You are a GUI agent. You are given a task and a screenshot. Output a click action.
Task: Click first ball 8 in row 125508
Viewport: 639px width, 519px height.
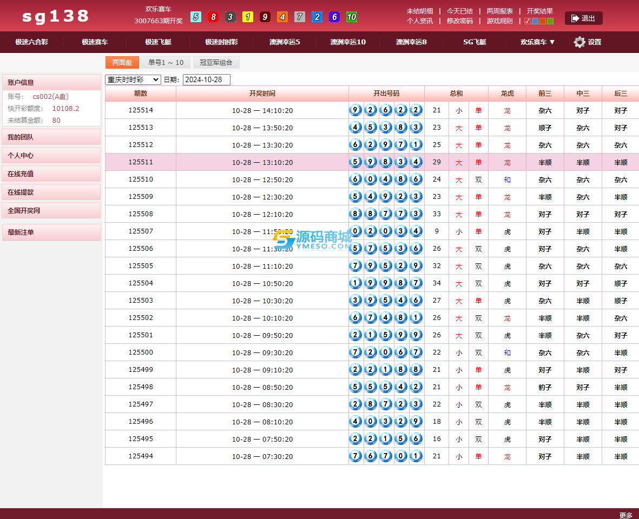[355, 214]
